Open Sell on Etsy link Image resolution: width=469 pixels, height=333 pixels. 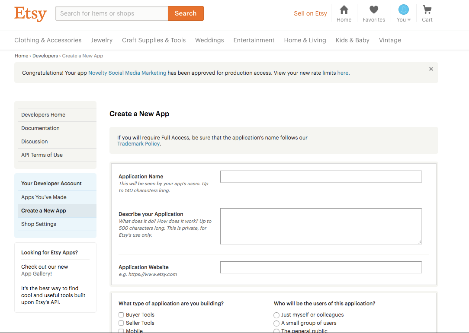310,13
